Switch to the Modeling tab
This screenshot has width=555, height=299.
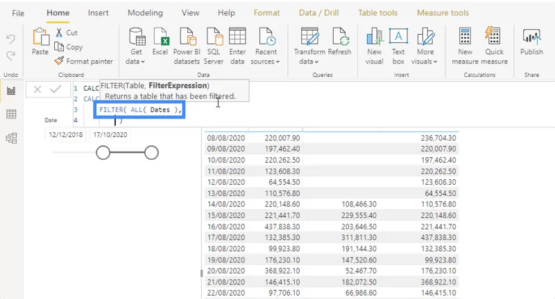pos(145,12)
